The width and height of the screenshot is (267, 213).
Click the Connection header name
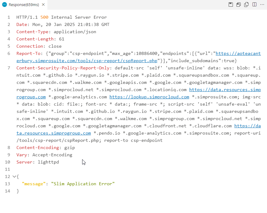(x=30, y=46)
